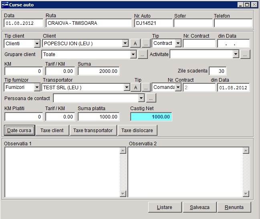The height and width of the screenshot is (219, 260).
Task: Click the client Nr. Contract empty field
Action: (x=199, y=43)
